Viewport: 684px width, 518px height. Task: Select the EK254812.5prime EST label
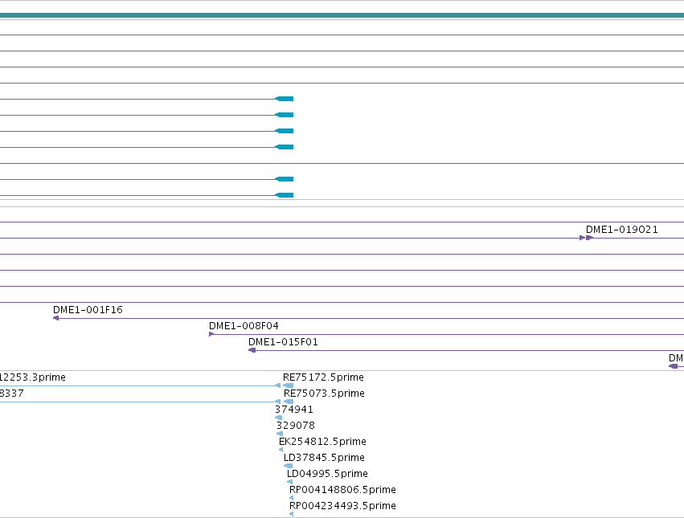pyautogui.click(x=322, y=441)
